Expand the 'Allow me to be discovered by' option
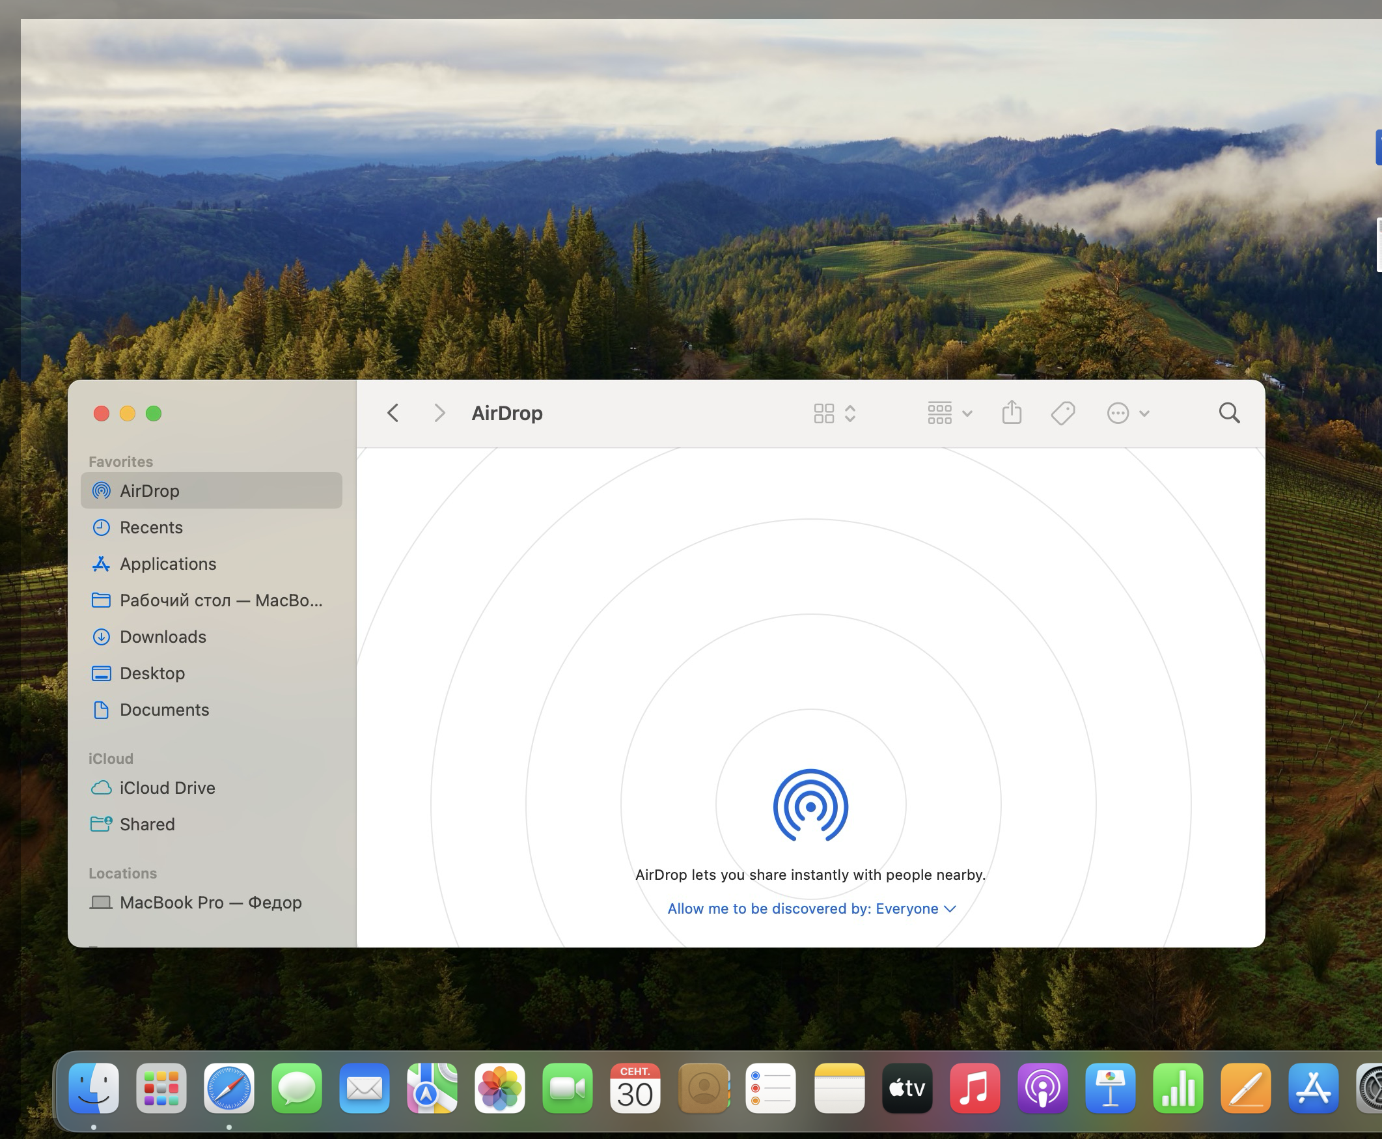This screenshot has width=1382, height=1139. pos(810,908)
